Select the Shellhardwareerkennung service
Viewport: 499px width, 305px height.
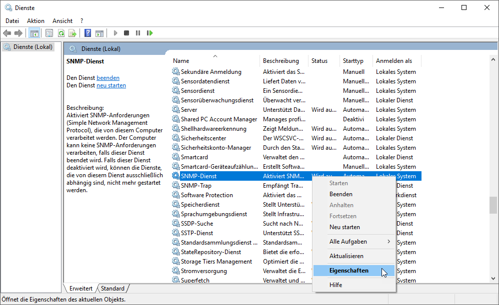[x=296, y=129]
